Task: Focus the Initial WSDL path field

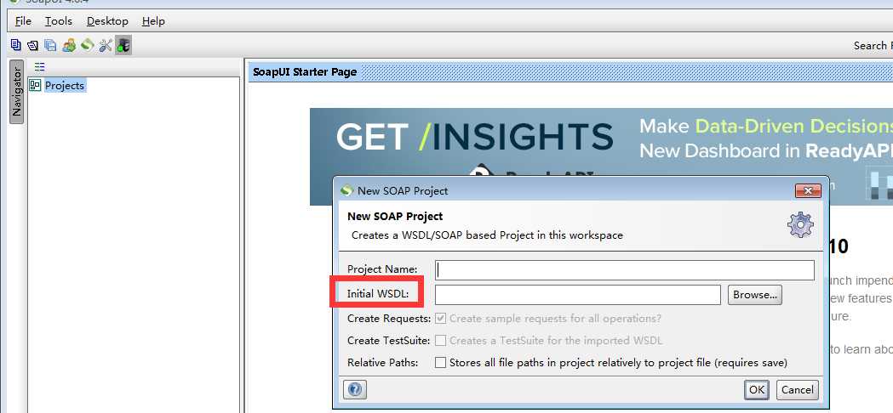Action: (x=578, y=295)
